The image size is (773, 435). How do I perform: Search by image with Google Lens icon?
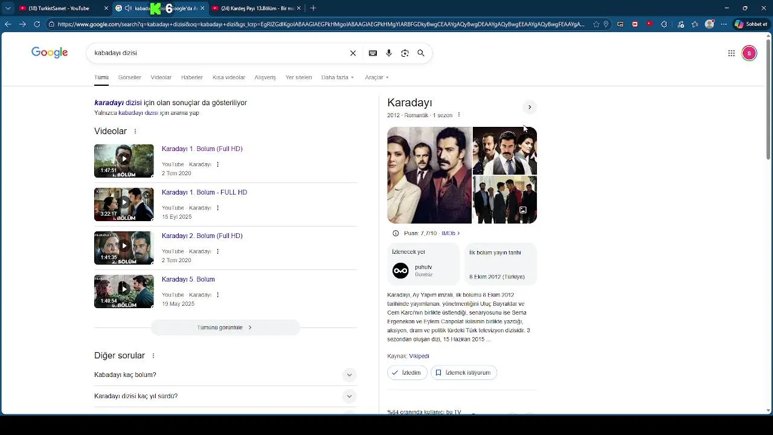coord(405,53)
